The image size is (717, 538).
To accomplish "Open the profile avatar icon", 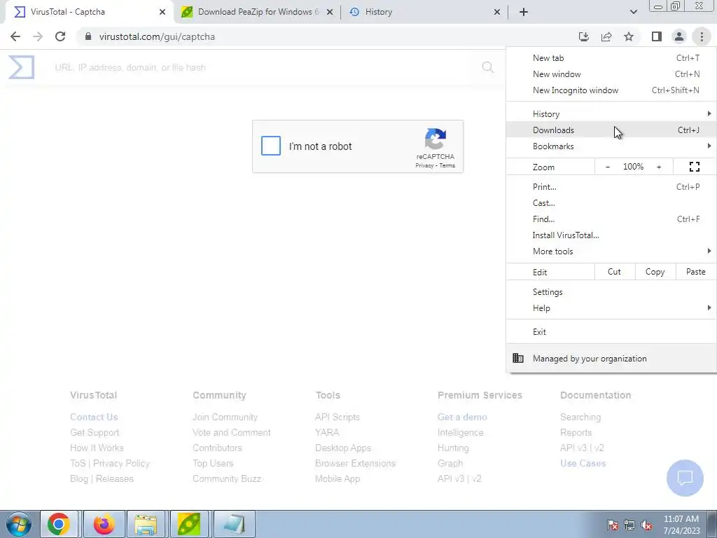I will (x=679, y=36).
